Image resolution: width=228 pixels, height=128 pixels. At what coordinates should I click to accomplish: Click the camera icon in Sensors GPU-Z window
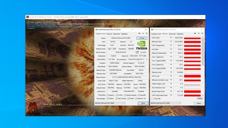pos(195,33)
